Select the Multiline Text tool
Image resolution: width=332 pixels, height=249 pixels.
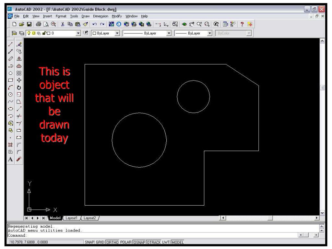[x=10, y=159]
